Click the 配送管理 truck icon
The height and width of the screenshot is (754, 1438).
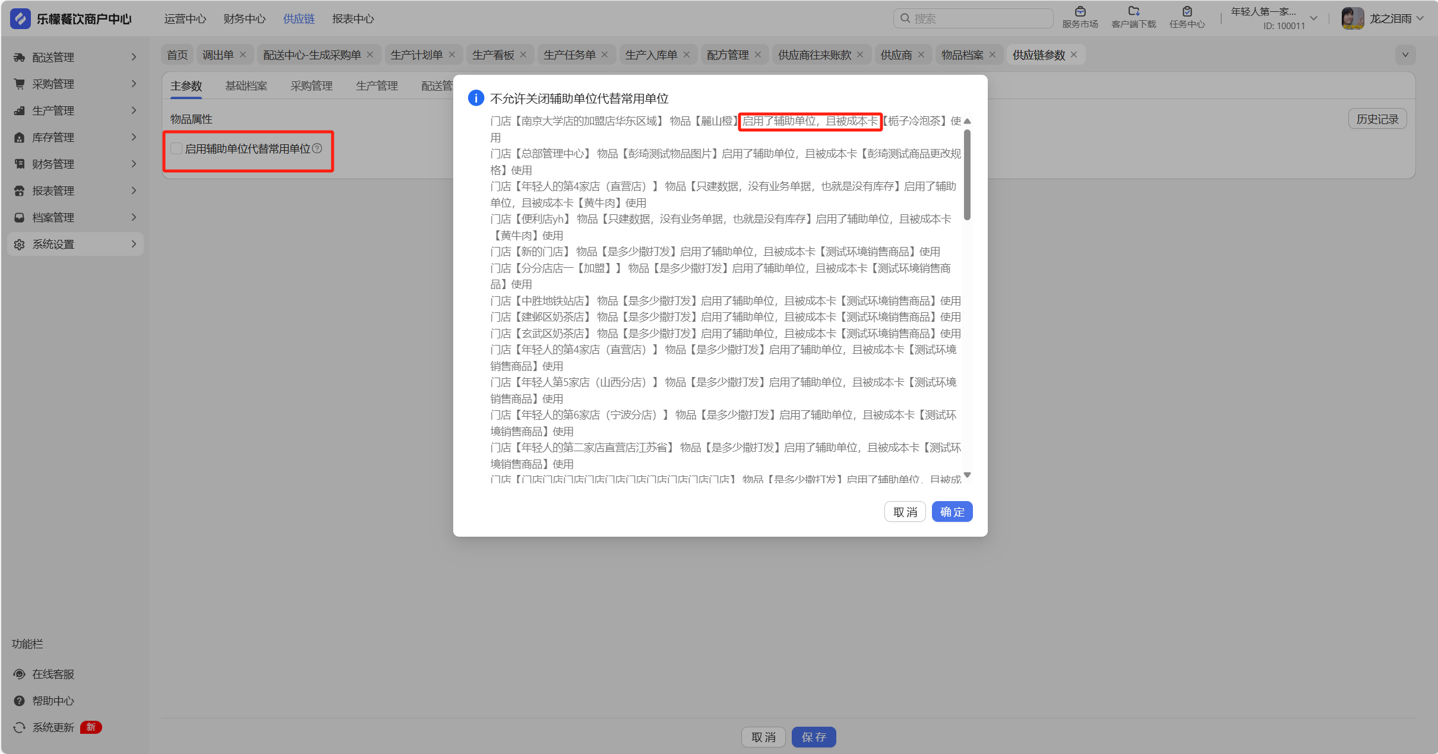20,57
